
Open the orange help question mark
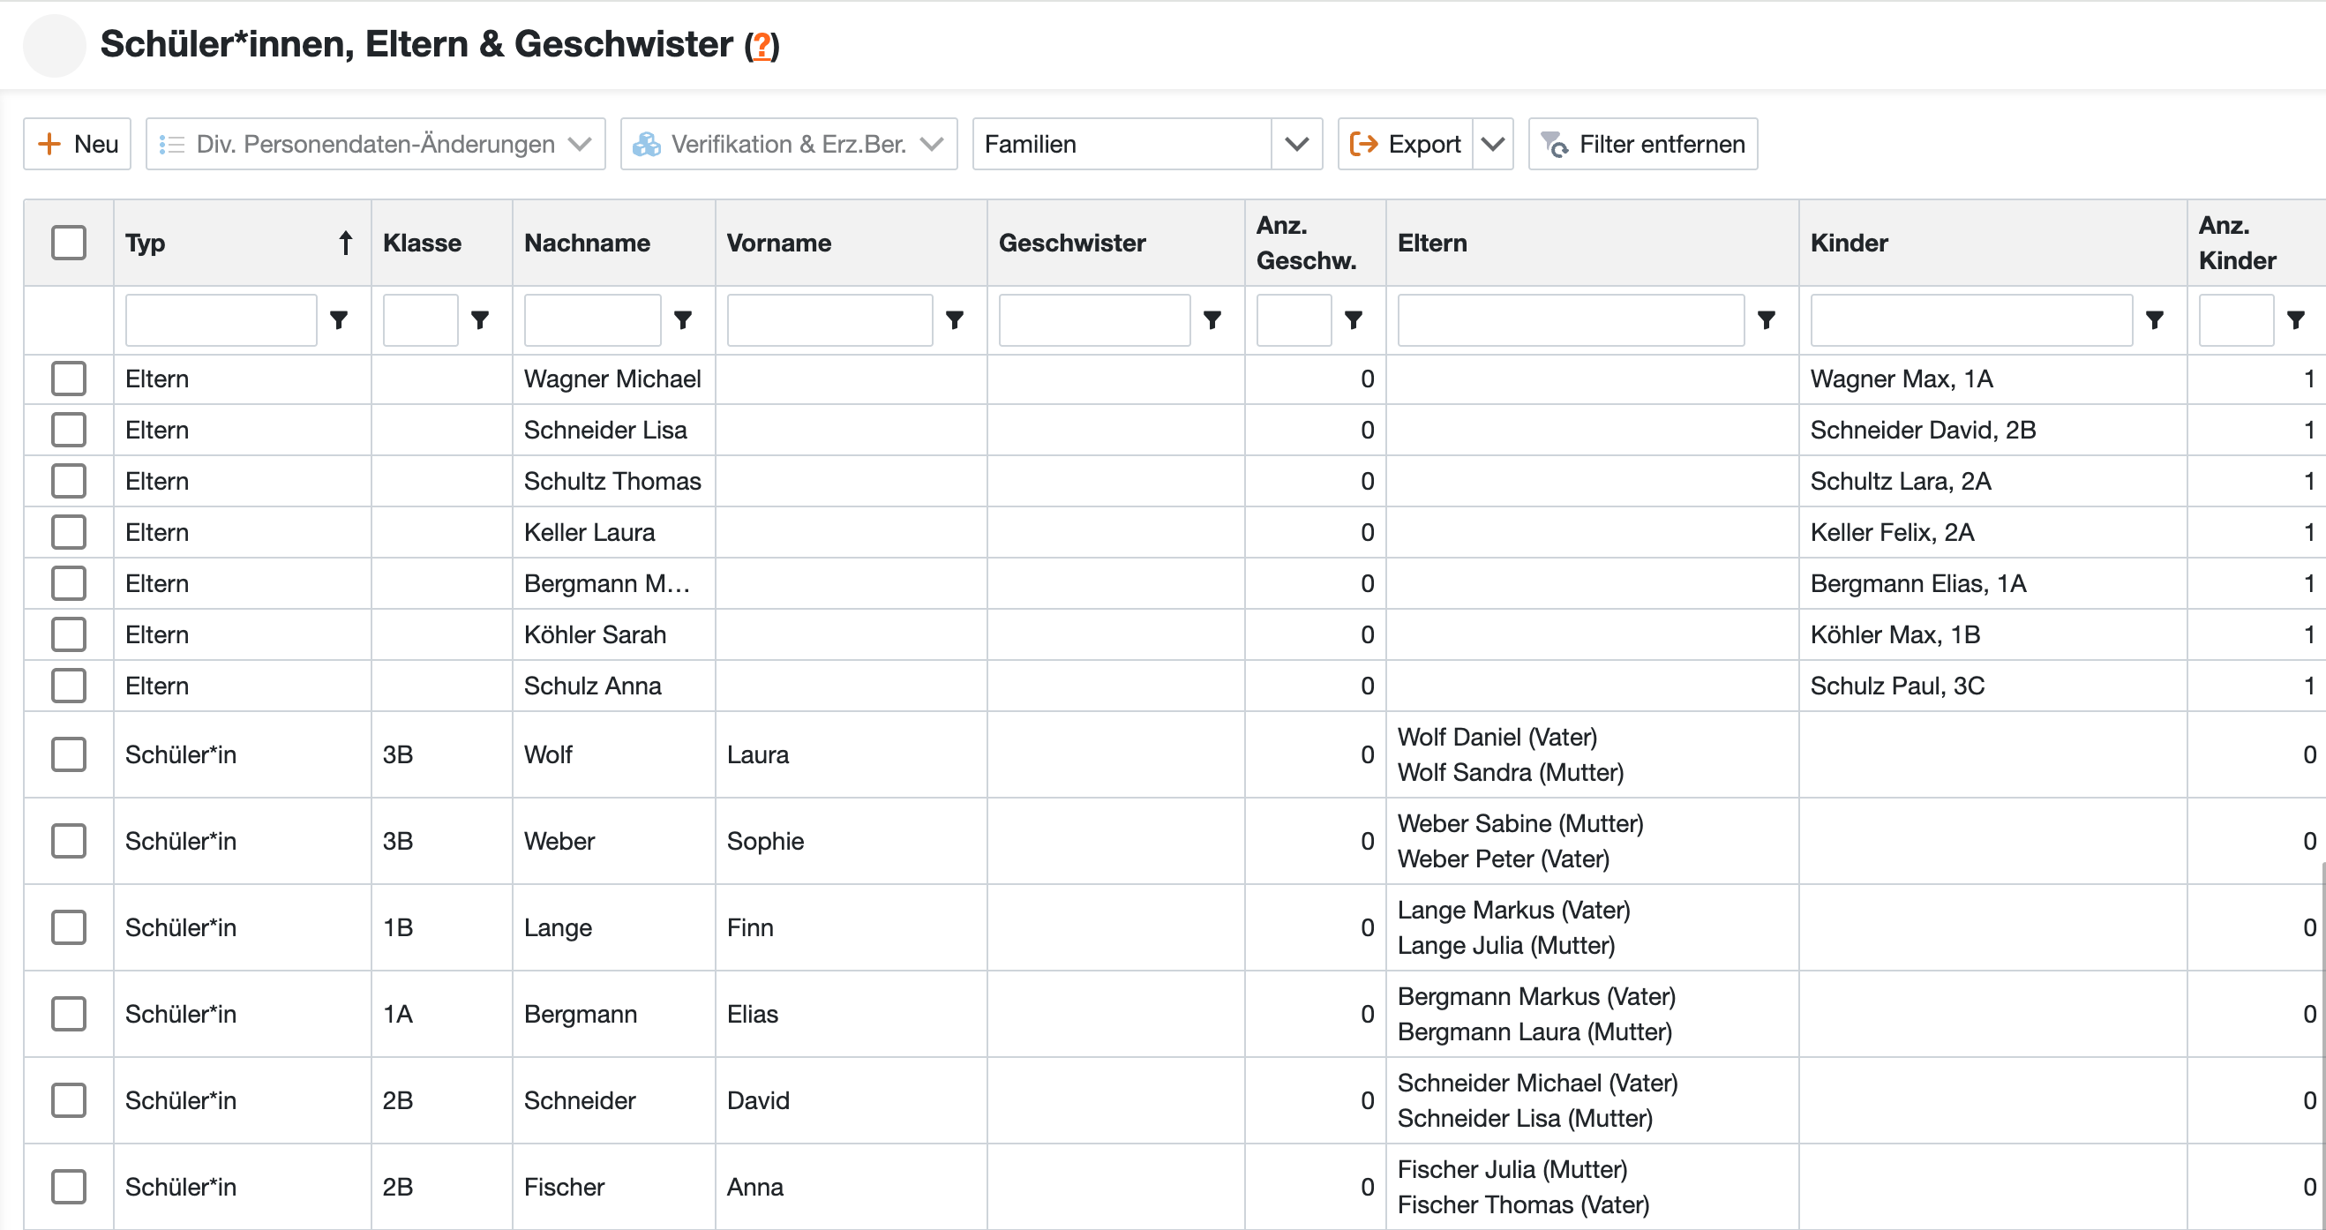pos(762,45)
